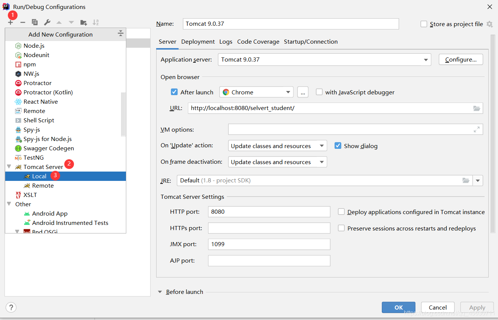The height and width of the screenshot is (320, 498).
Task: Enable Deploy applications configured in Tomcat instance
Action: tap(341, 212)
